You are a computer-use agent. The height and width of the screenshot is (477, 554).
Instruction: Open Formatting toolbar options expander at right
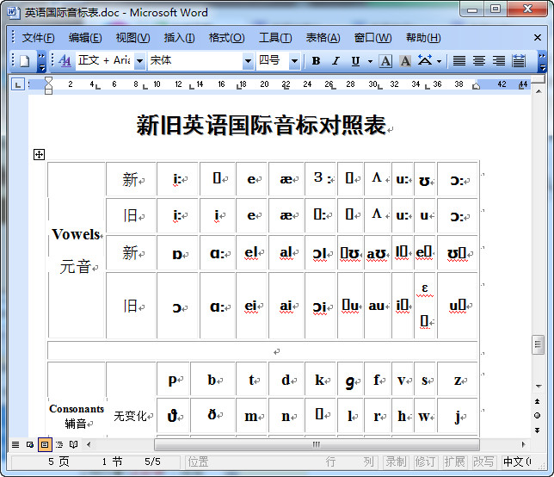(x=542, y=61)
